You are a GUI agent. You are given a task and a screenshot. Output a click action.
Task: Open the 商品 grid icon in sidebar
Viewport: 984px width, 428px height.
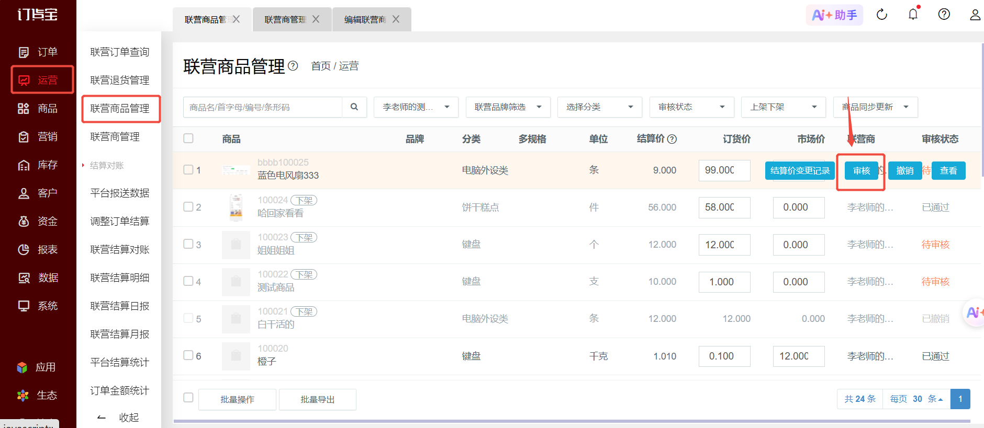click(24, 109)
